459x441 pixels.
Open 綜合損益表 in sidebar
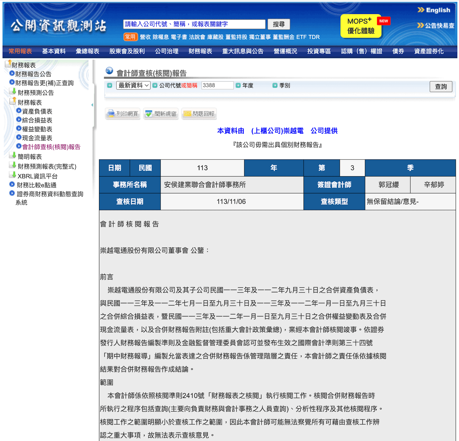click(37, 120)
